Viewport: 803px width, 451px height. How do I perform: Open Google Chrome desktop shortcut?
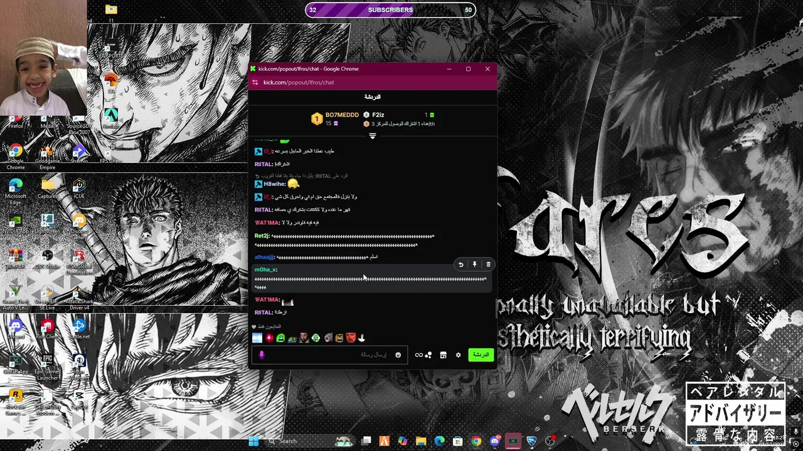(16, 157)
